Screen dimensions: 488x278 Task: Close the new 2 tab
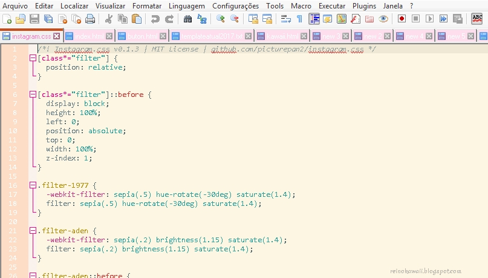387,36
